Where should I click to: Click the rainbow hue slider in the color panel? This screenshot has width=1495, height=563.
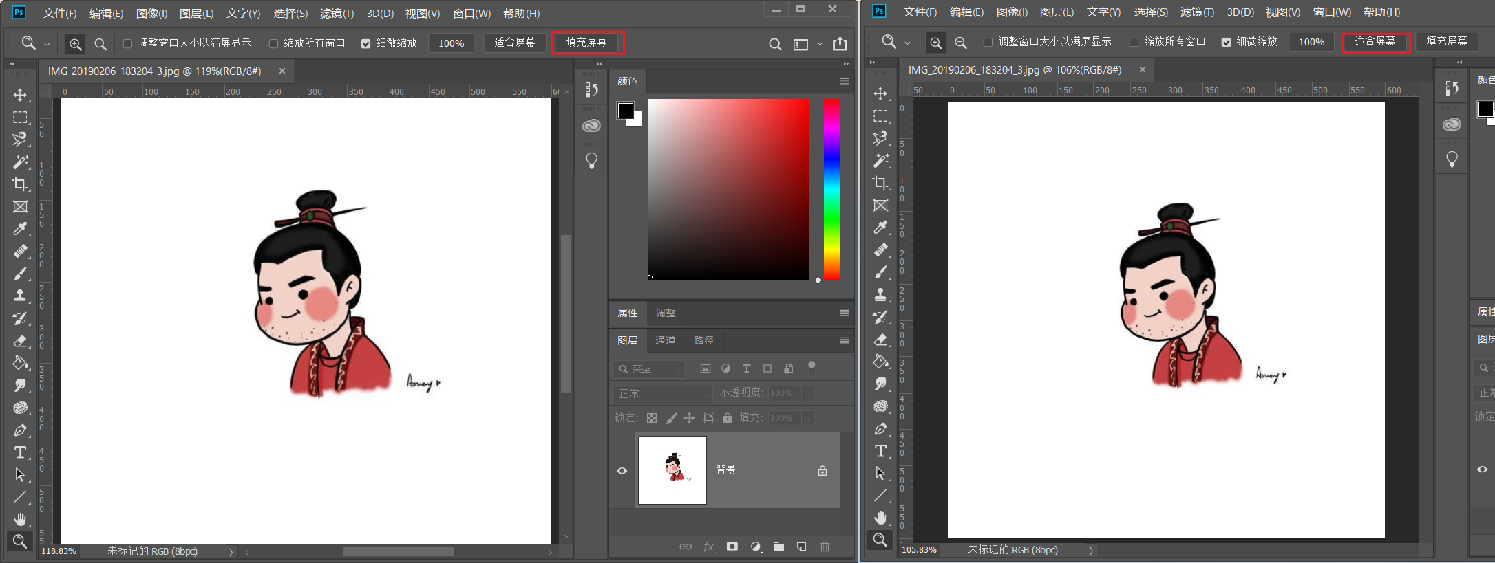click(831, 189)
